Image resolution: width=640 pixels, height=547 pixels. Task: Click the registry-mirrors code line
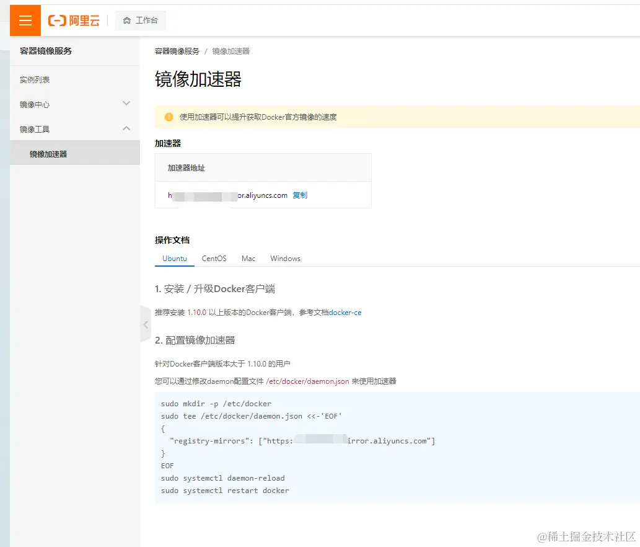pos(302,441)
